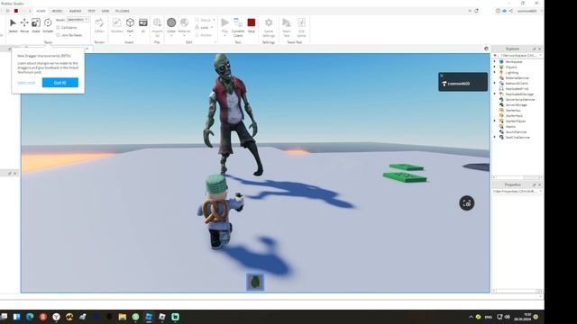Follow the Learn more link in the popup
This screenshot has width=577, height=324.
(x=26, y=83)
